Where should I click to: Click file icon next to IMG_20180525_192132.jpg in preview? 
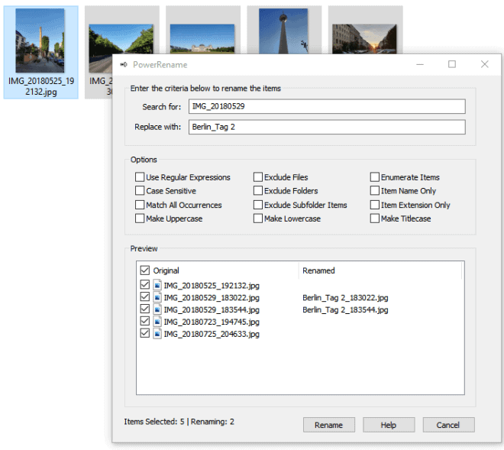click(157, 285)
